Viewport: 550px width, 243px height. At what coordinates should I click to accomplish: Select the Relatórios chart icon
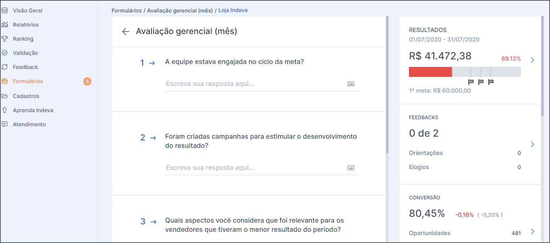(6, 25)
